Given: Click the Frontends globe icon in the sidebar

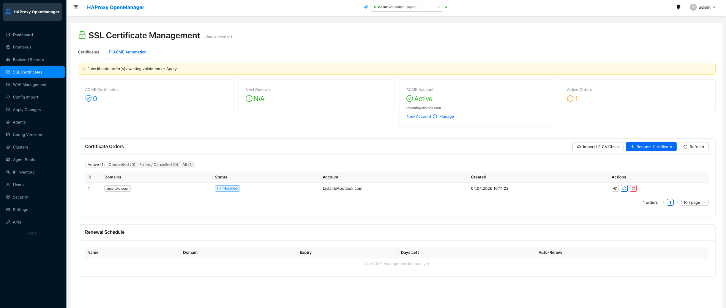Looking at the screenshot, I should click(x=8, y=47).
